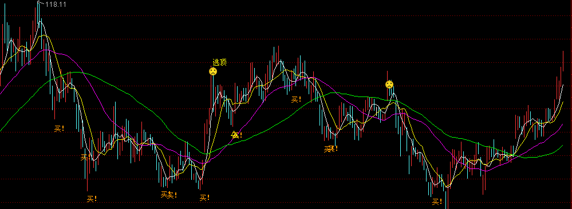
Task: Click the 买! marker overlapped by yellow triangle
Action: click(x=236, y=135)
